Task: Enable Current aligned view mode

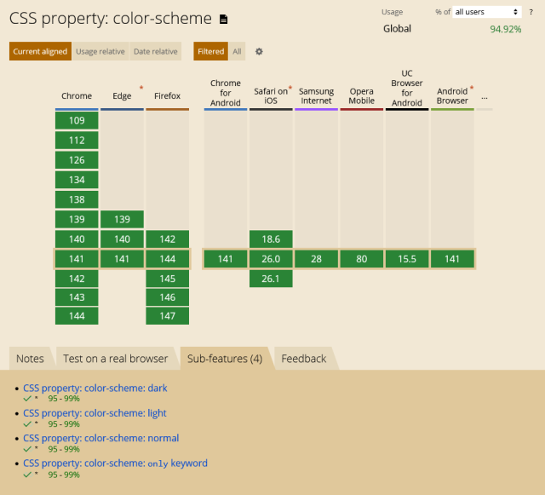Action: [x=40, y=51]
